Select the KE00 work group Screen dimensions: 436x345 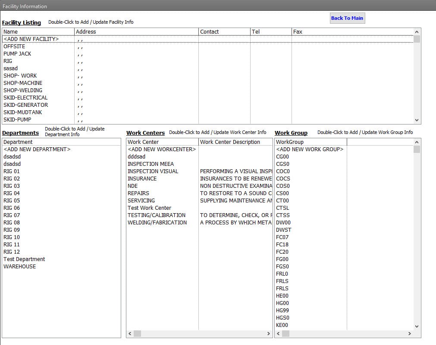coord(344,325)
